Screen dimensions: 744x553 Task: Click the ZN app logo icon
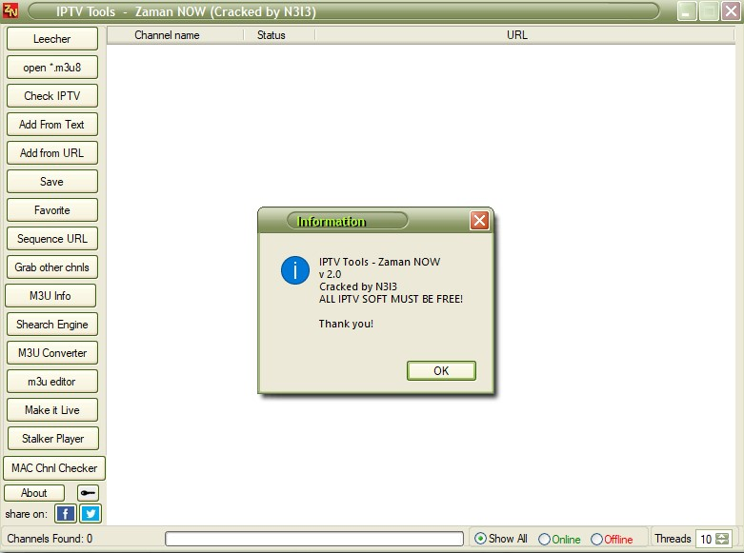tap(11, 11)
